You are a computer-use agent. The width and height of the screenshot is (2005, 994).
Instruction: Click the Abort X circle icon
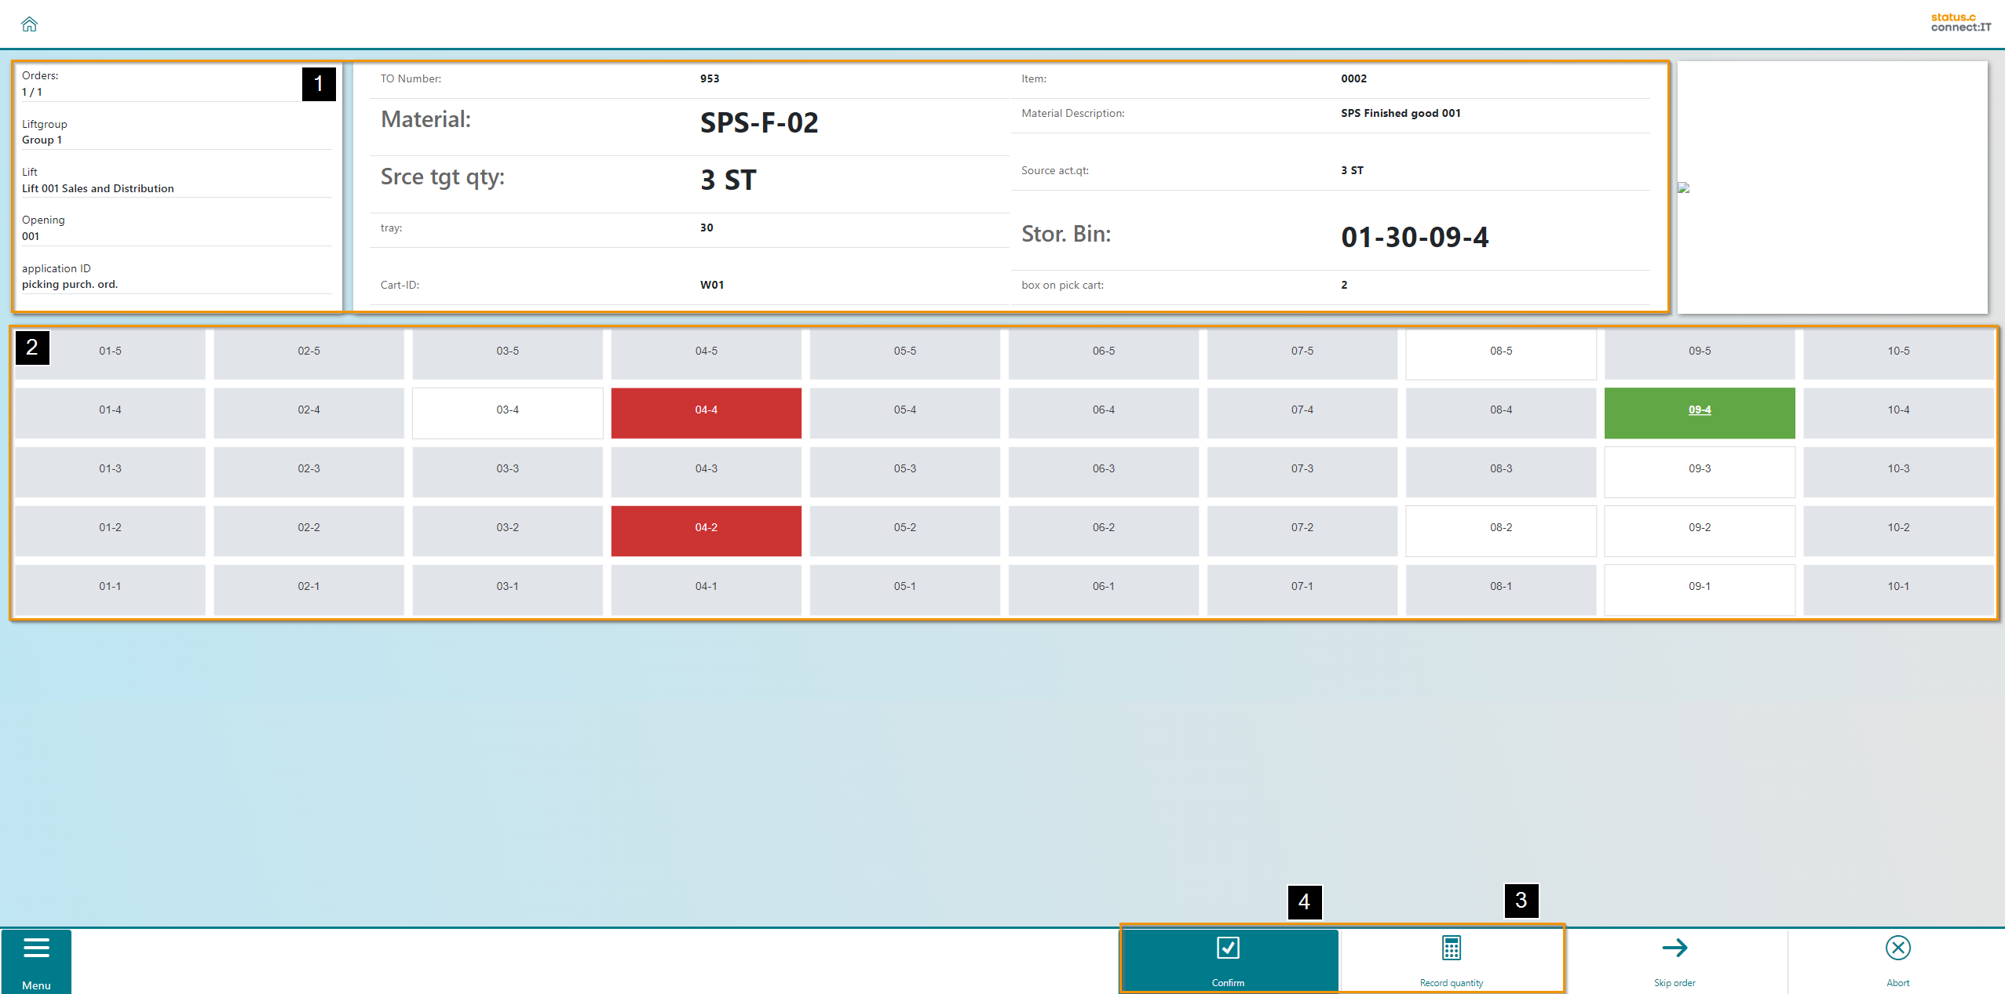[1897, 948]
